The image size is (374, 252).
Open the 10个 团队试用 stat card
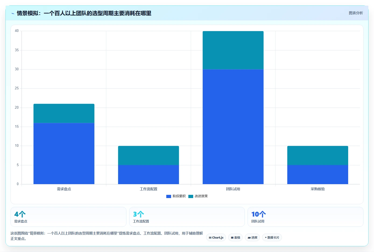pyautogui.click(x=305, y=217)
